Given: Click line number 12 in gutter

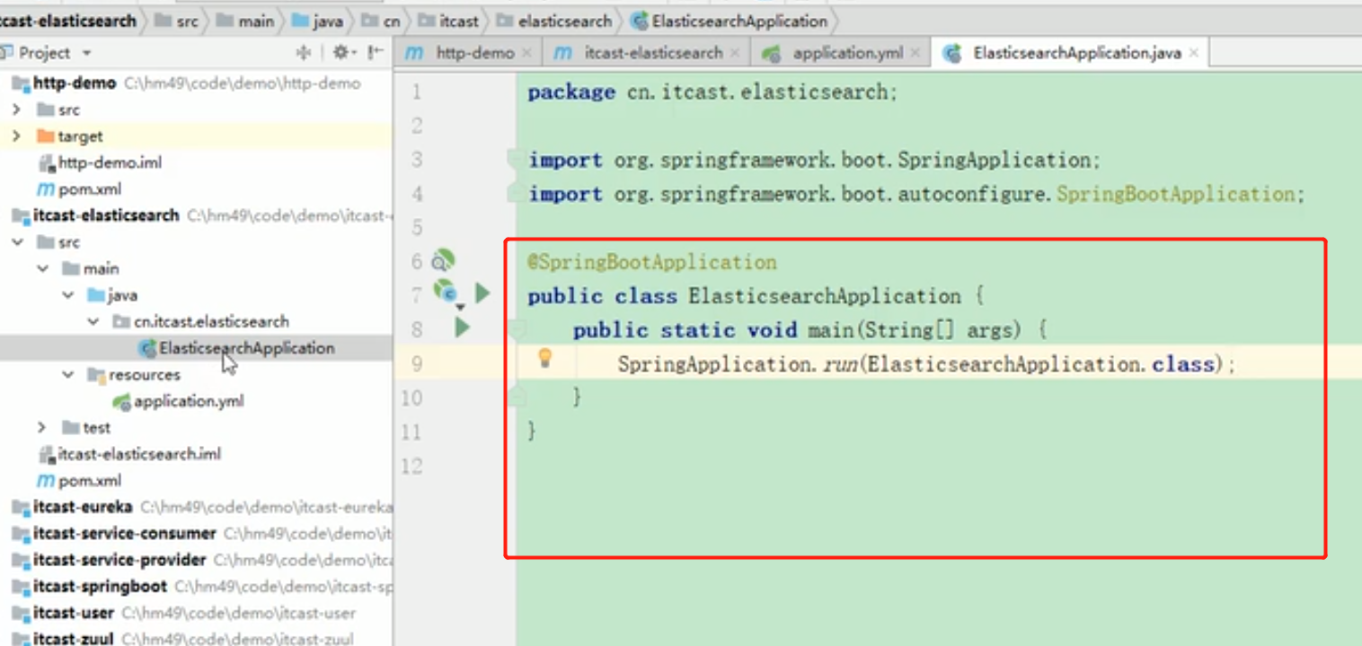Looking at the screenshot, I should pos(411,467).
